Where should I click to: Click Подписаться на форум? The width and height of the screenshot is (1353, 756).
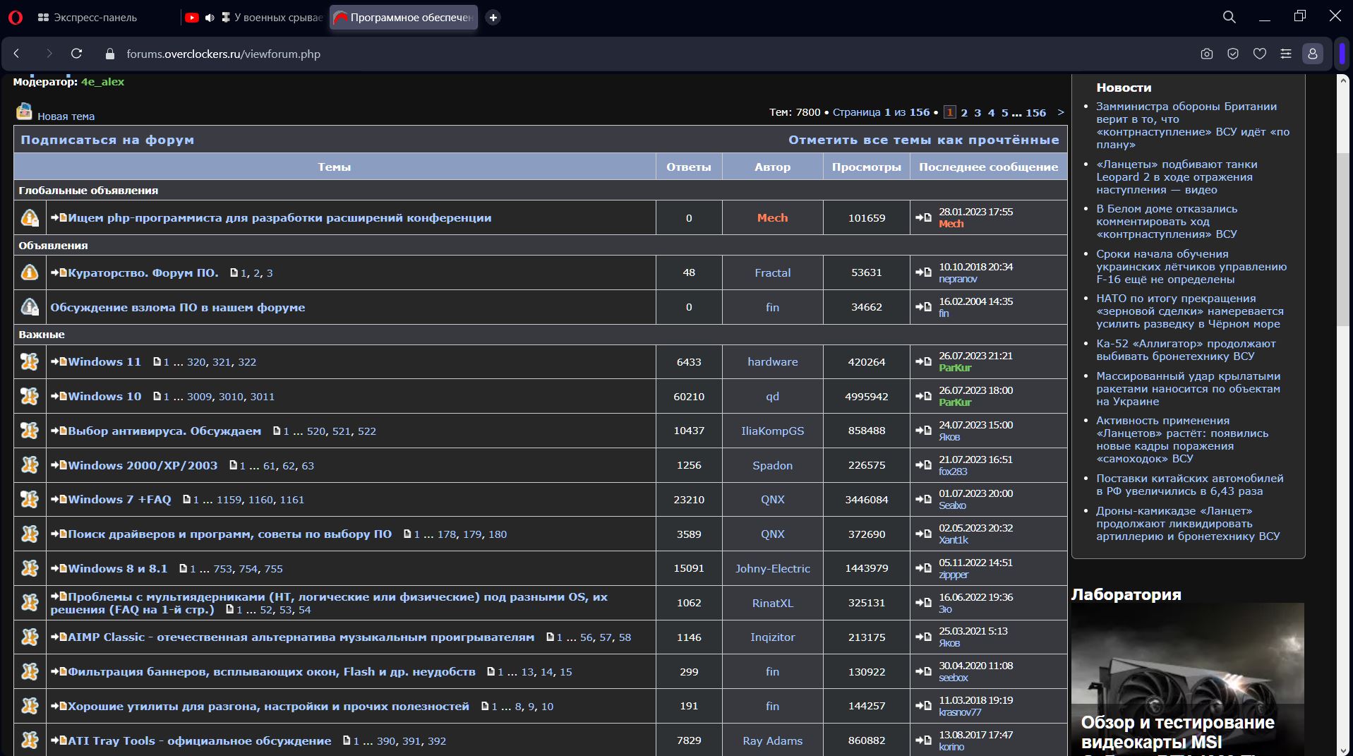coord(107,140)
